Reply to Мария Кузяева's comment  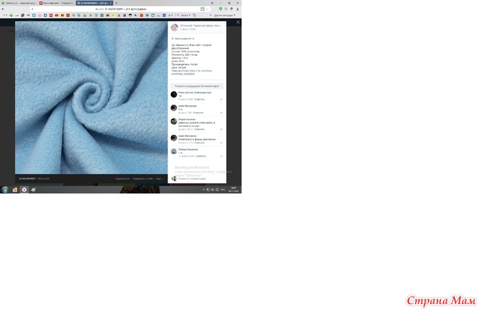pos(199,129)
